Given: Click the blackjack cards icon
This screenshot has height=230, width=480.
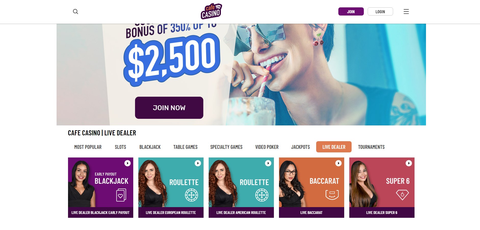Looking at the screenshot, I should 121,195.
